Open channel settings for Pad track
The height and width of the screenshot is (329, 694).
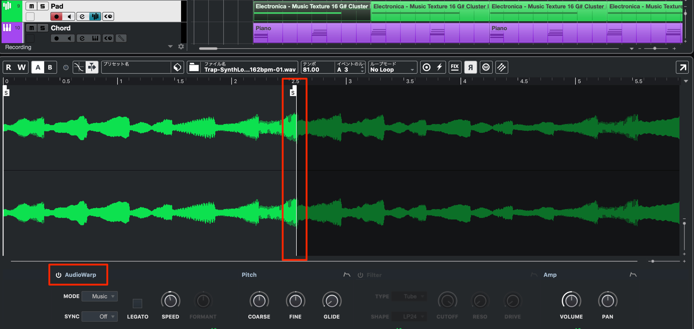(x=82, y=16)
